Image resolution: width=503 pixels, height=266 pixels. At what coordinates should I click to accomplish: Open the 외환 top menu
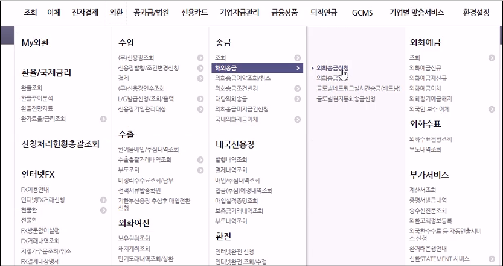(116, 13)
